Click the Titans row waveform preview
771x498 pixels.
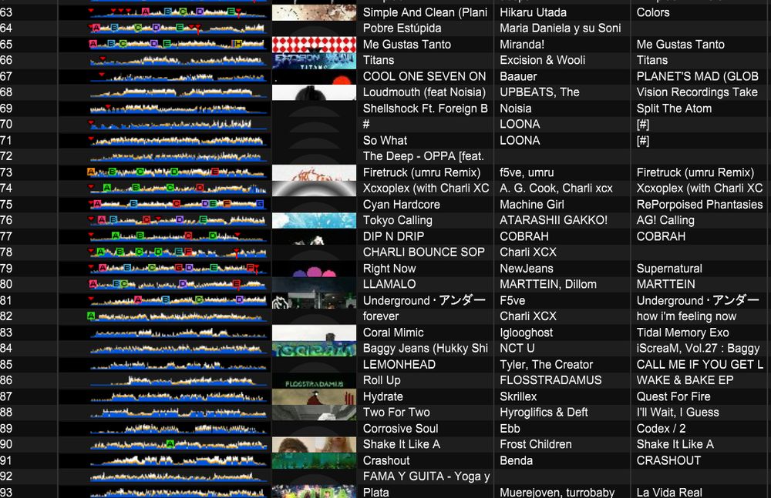click(178, 60)
